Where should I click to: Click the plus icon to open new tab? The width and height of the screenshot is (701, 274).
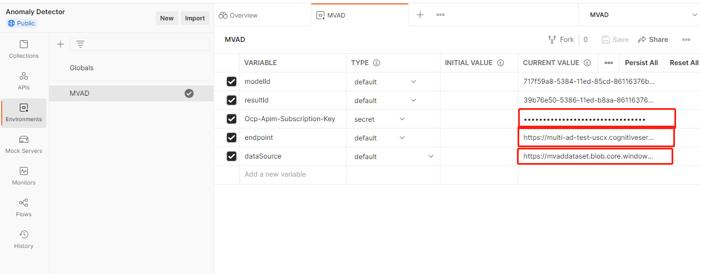pos(420,15)
